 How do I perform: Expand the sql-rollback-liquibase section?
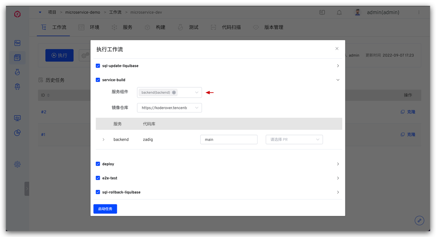(338, 192)
